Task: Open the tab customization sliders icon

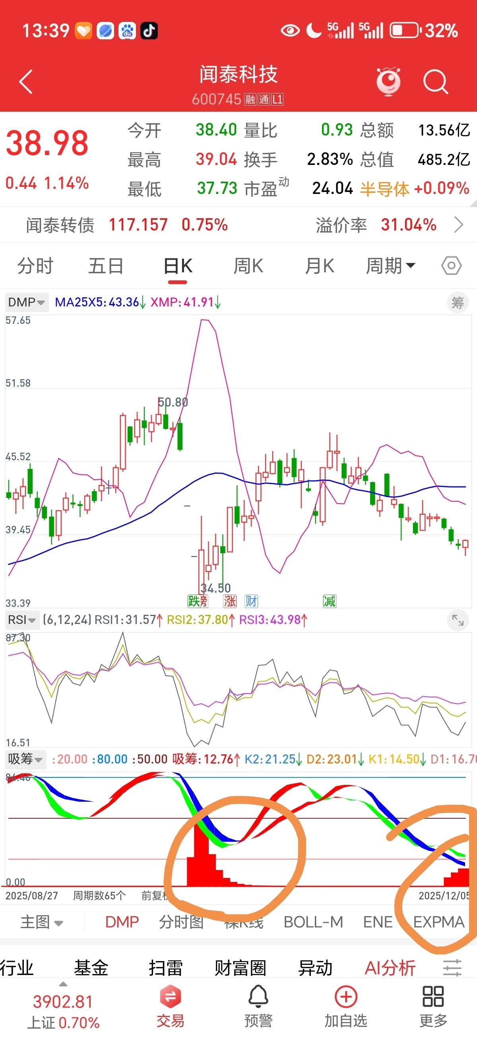Action: tap(452, 968)
